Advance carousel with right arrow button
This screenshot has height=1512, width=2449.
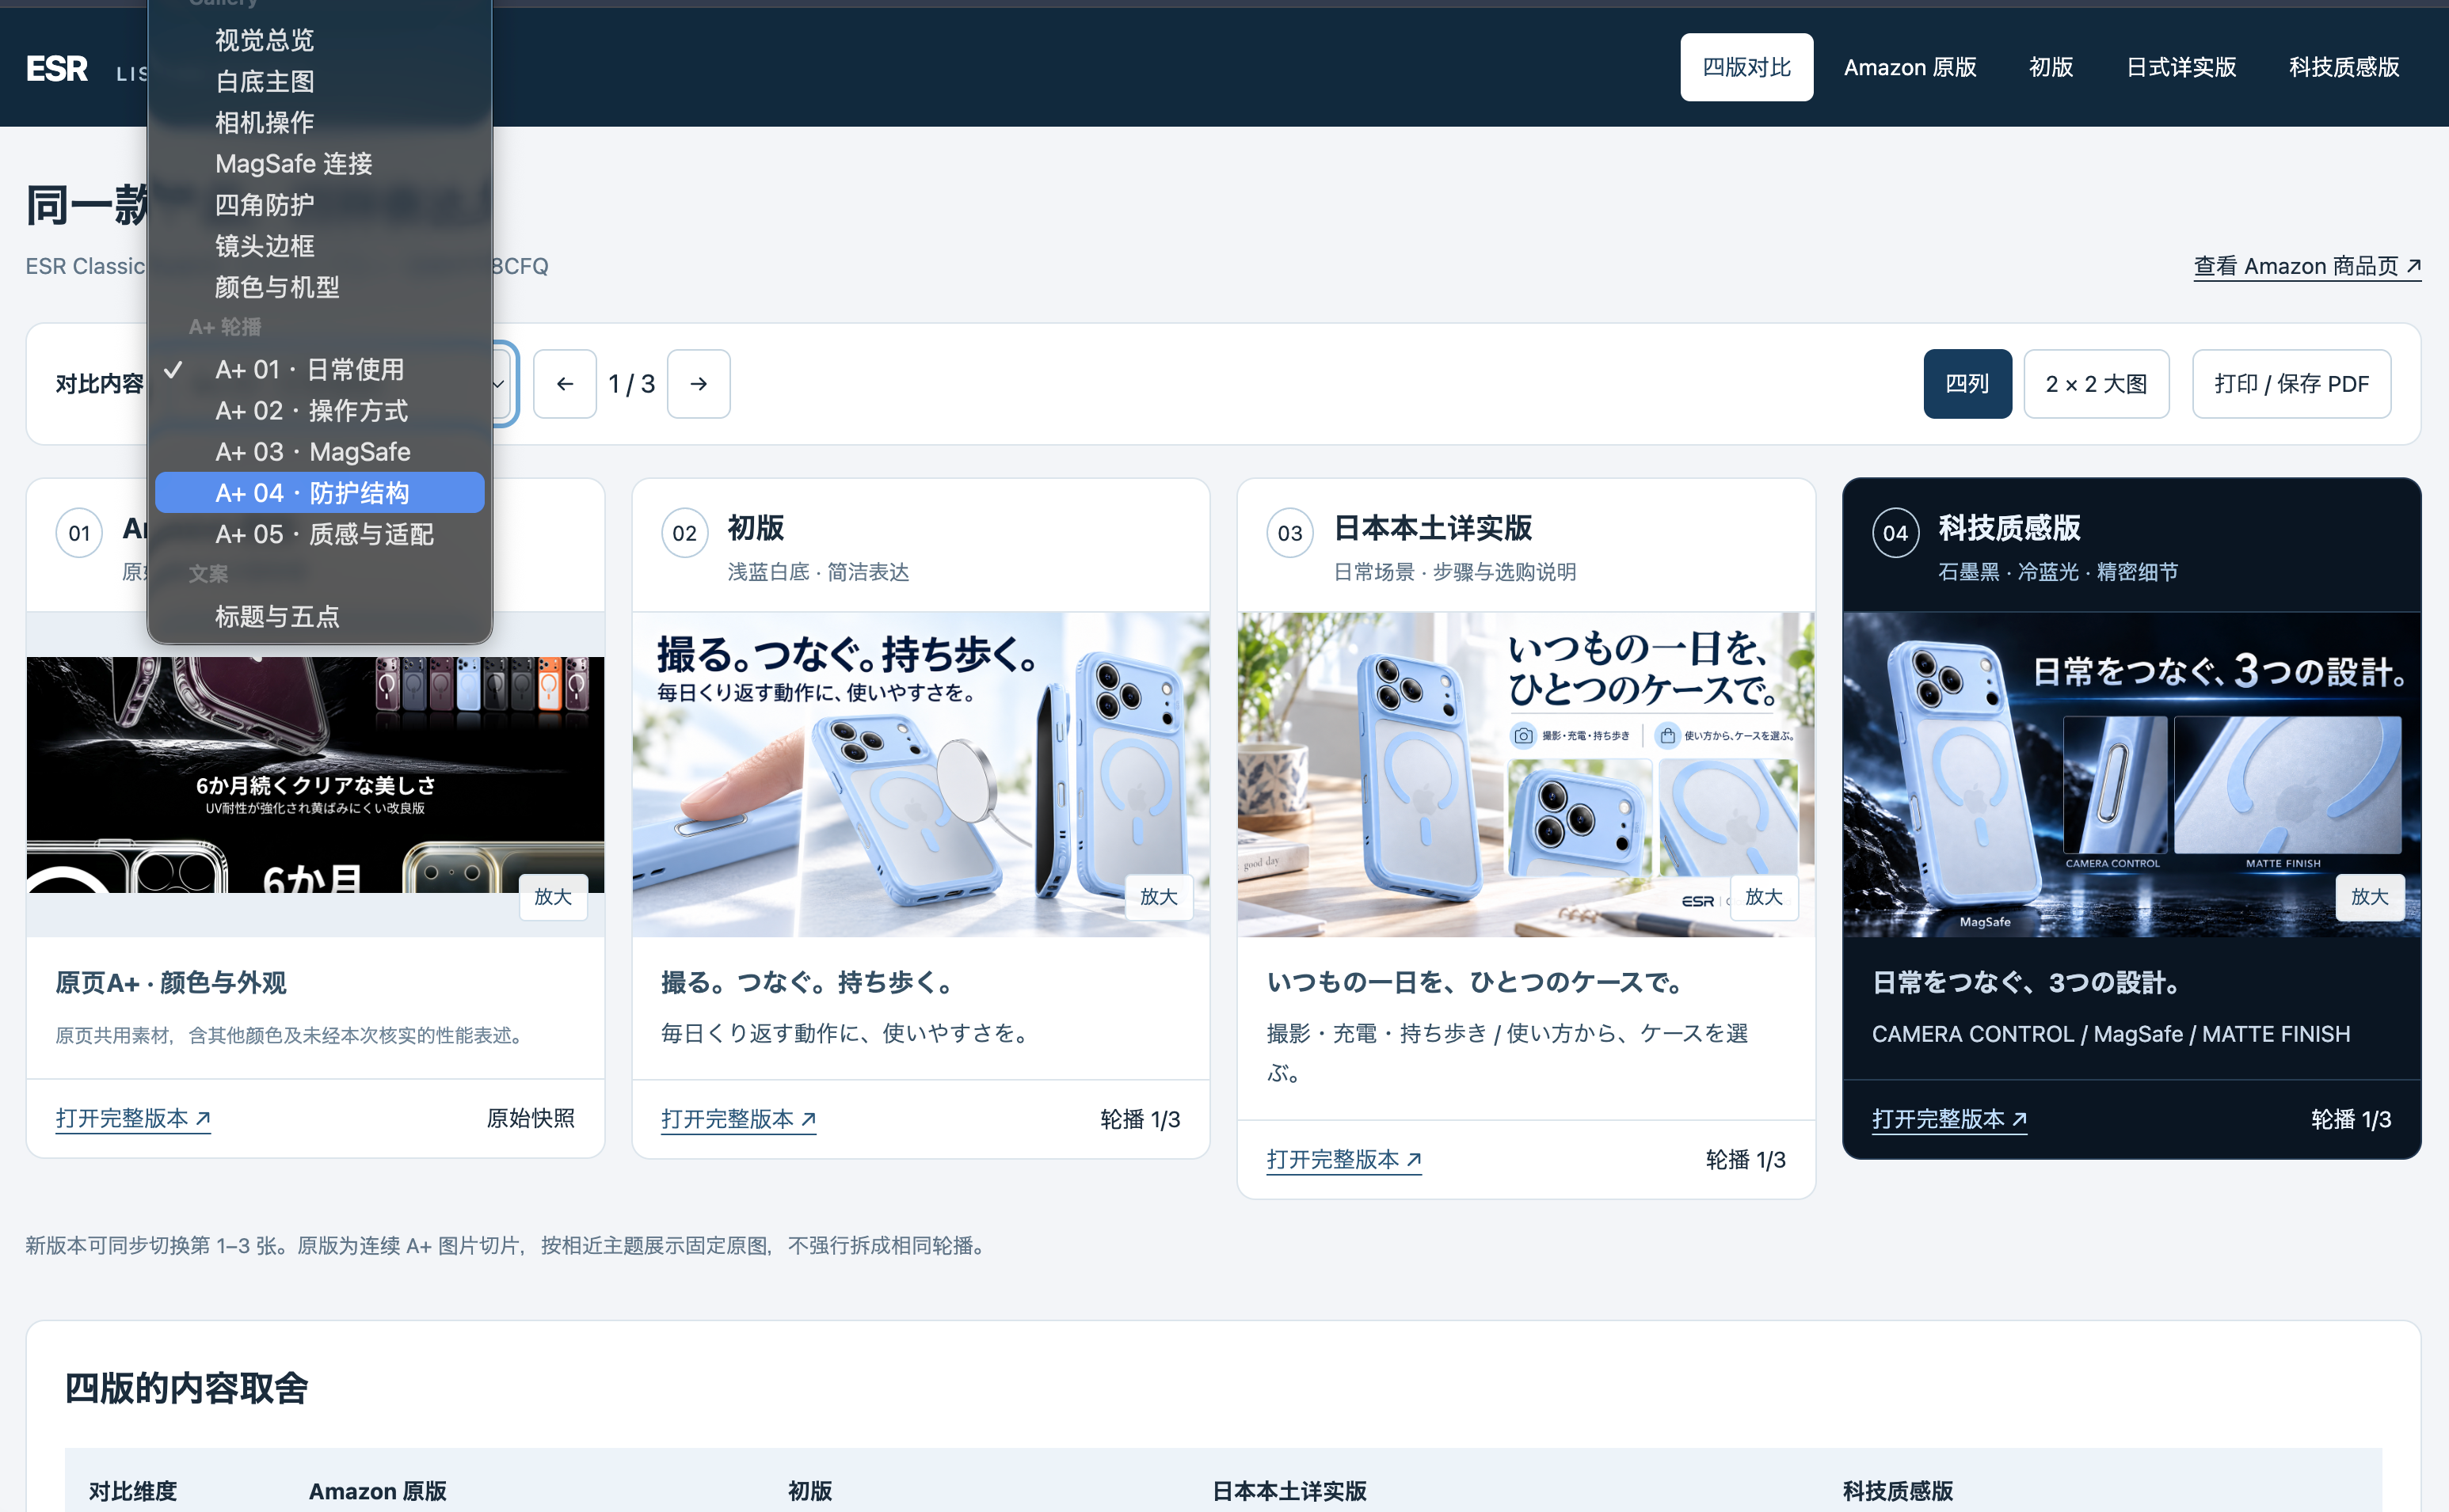(x=699, y=384)
